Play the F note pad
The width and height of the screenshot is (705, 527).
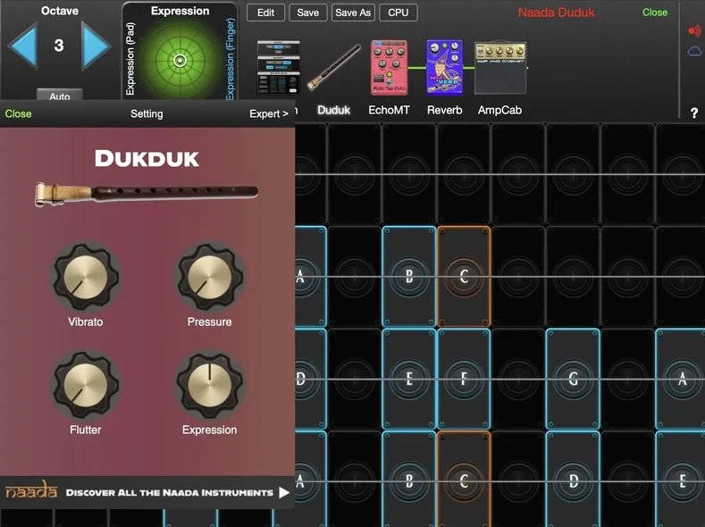click(464, 379)
